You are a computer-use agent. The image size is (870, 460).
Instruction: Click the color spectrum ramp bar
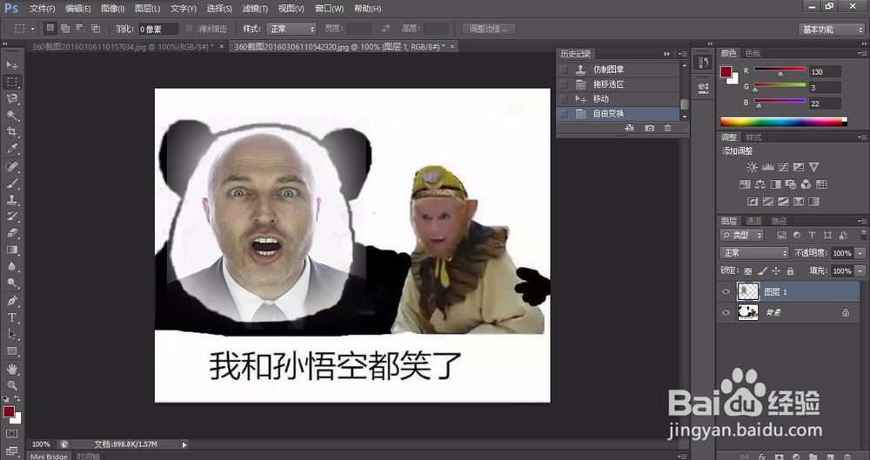(784, 122)
